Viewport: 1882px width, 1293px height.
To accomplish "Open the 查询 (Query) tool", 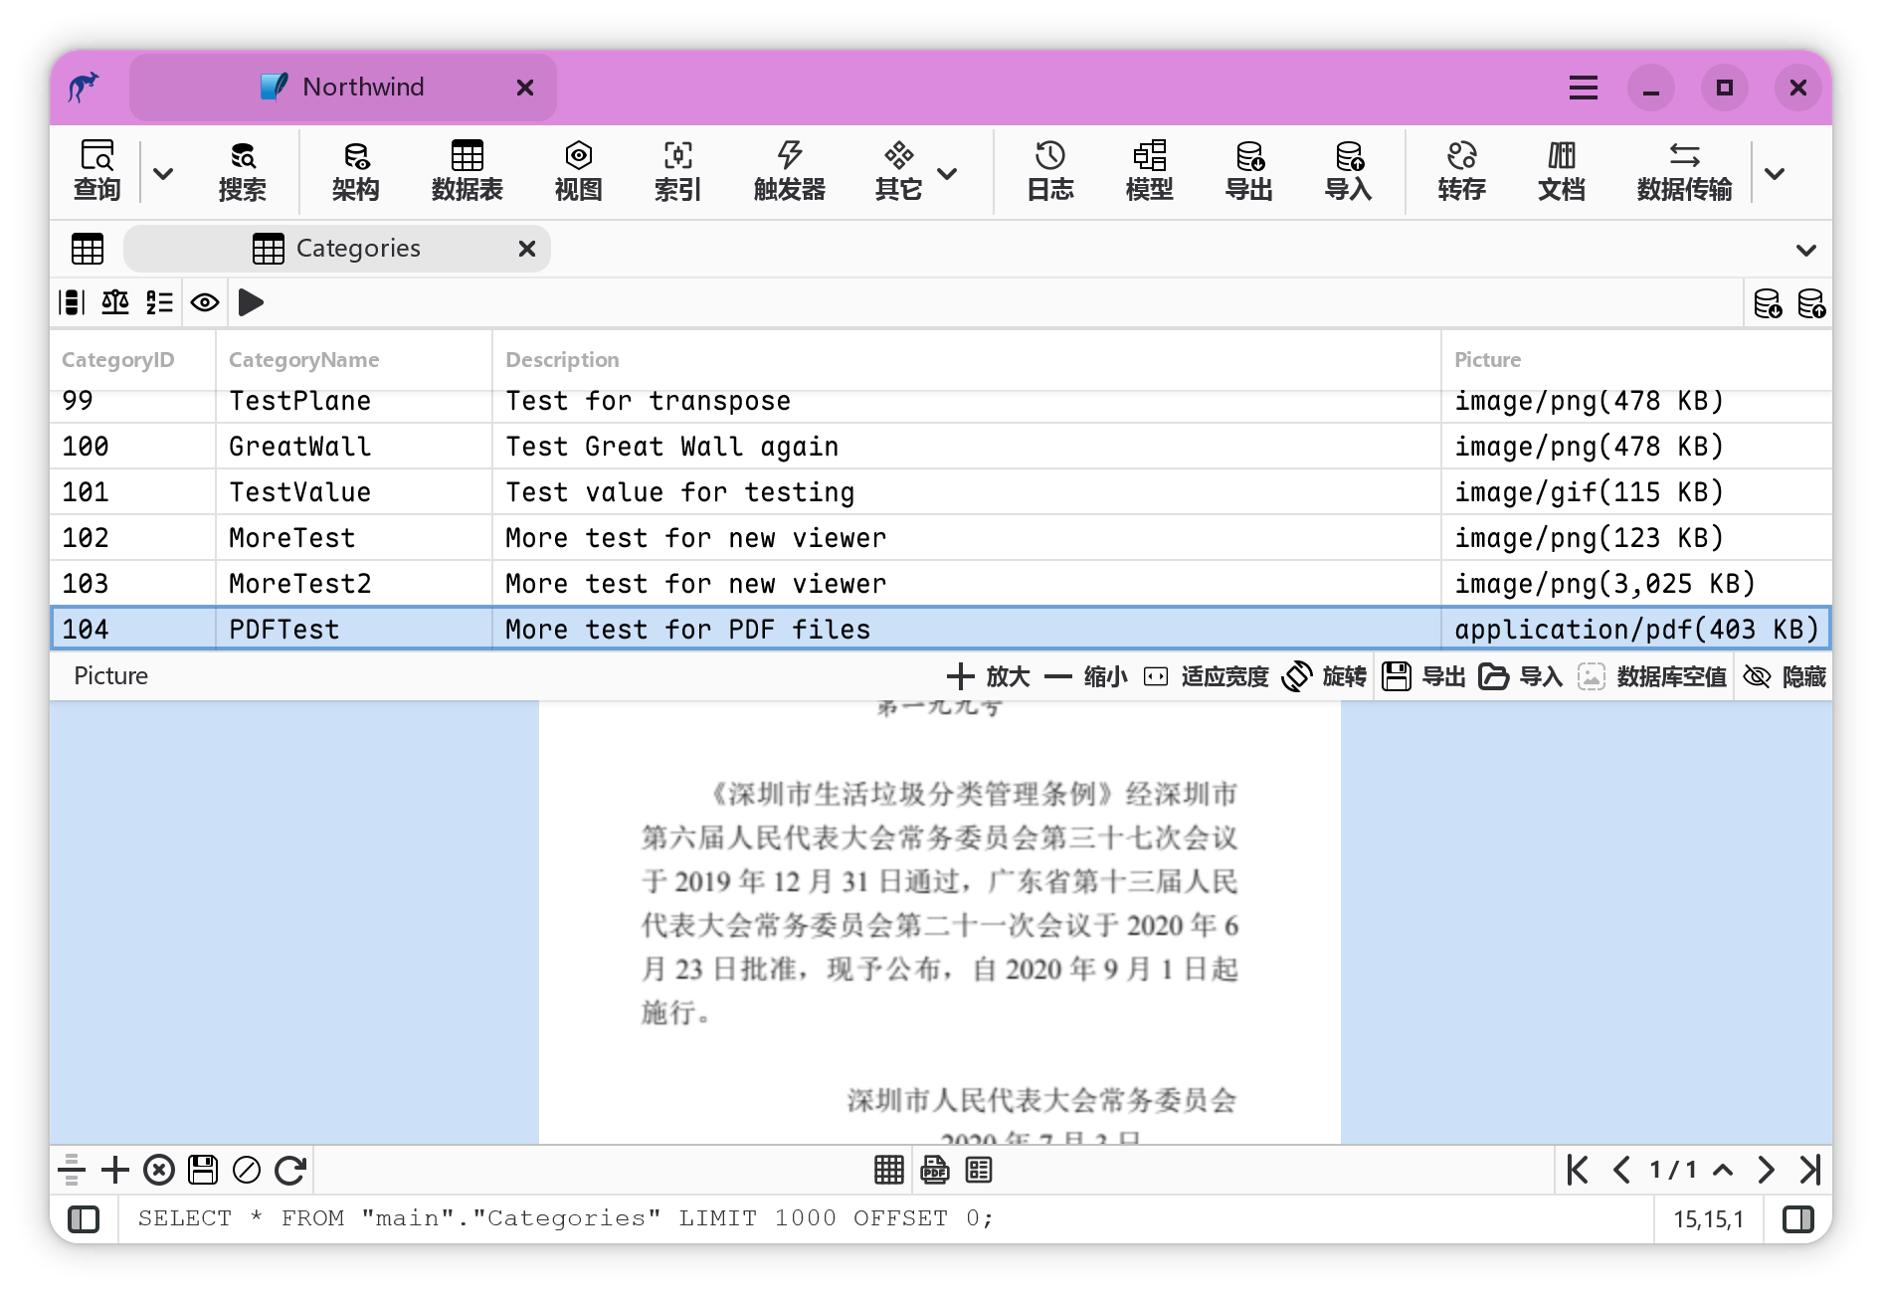I will [96, 171].
